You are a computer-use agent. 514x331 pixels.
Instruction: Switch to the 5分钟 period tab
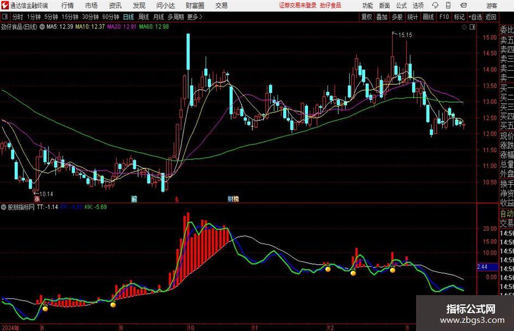click(x=51, y=17)
